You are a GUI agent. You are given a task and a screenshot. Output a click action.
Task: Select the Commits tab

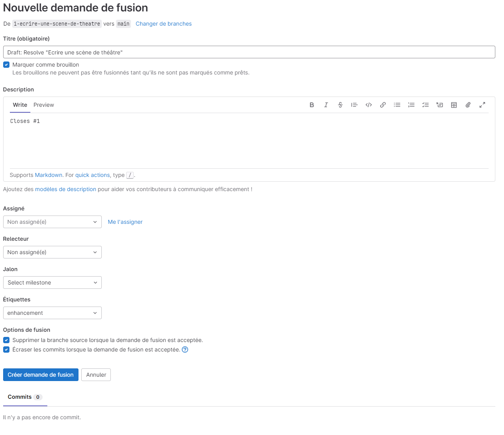pos(25,397)
